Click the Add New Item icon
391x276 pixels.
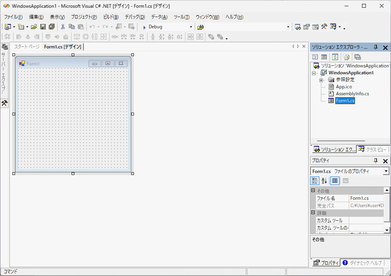(x=21, y=27)
